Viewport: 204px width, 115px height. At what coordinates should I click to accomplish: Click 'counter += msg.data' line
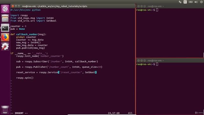coord(30,40)
